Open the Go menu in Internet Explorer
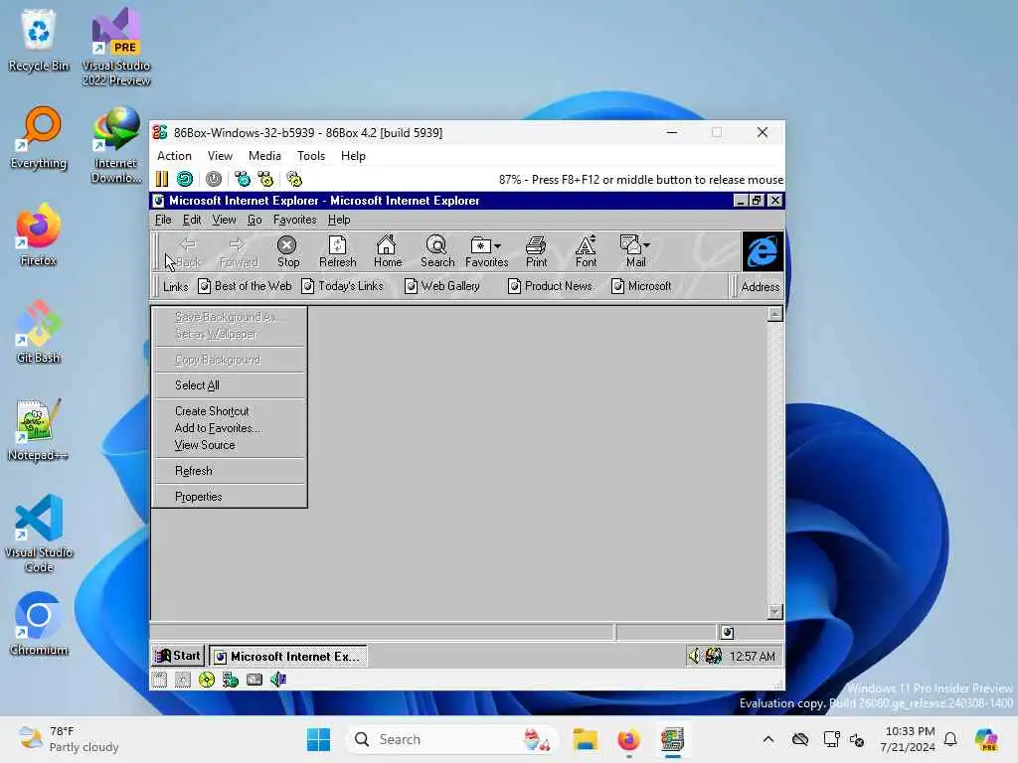 point(254,220)
